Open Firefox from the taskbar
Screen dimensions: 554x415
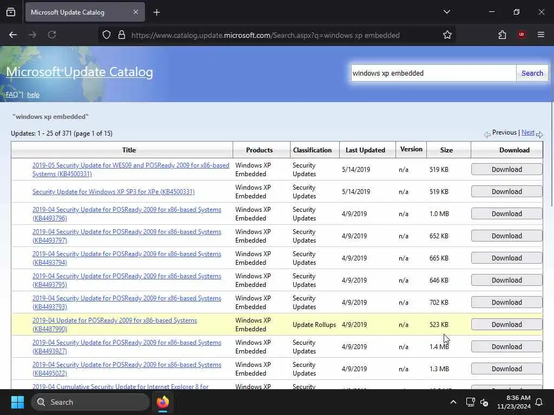[x=163, y=402]
